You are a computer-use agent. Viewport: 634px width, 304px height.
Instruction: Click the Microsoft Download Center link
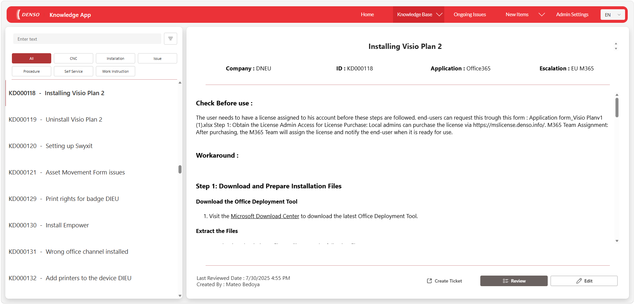[265, 216]
